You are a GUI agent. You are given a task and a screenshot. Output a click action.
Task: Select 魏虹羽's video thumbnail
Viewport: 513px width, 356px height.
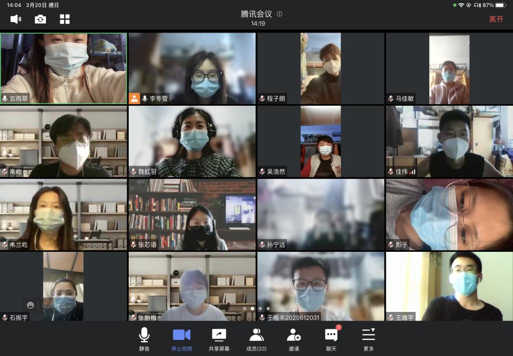click(192, 140)
